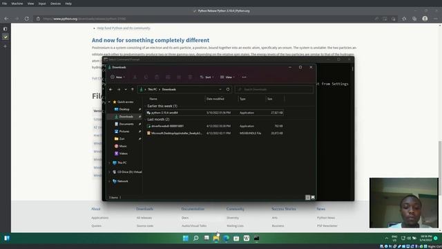
Task: Expand the CD Drive (D:) node
Action: [x=109, y=172]
